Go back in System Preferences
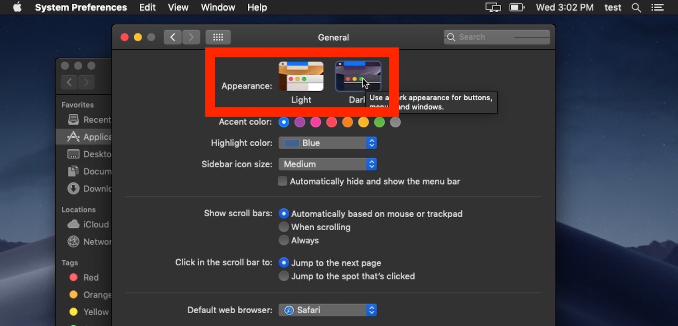 click(173, 37)
